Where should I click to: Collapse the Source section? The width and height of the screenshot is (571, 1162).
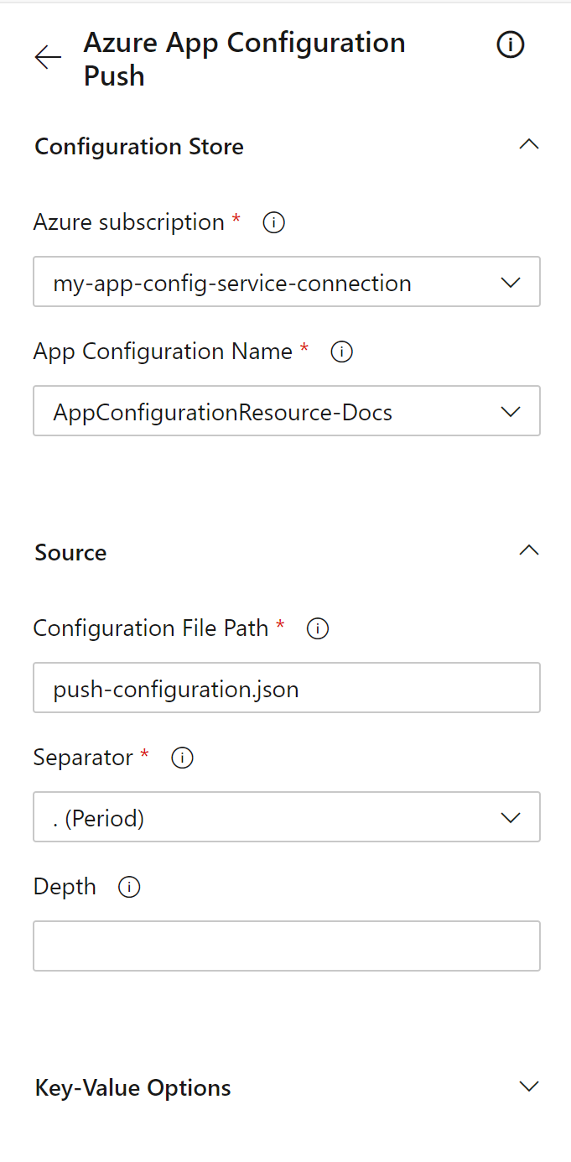click(528, 550)
